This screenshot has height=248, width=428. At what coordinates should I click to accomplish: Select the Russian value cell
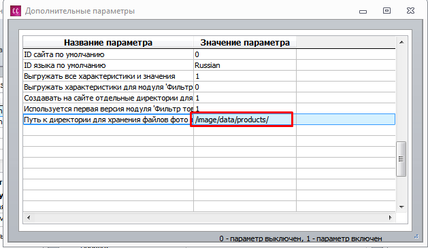(x=245, y=65)
